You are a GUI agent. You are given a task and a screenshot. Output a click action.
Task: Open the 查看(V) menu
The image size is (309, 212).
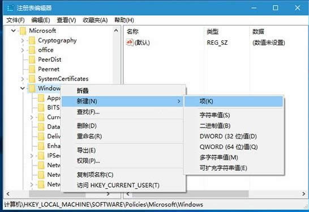coord(66,20)
